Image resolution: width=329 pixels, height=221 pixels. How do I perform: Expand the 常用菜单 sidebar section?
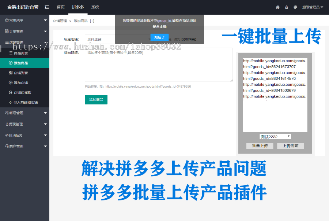click(24, 20)
